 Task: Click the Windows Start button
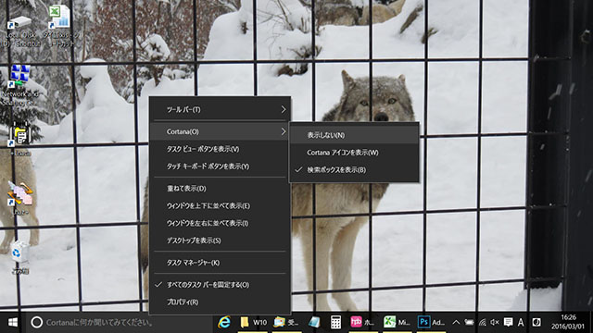[12, 322]
